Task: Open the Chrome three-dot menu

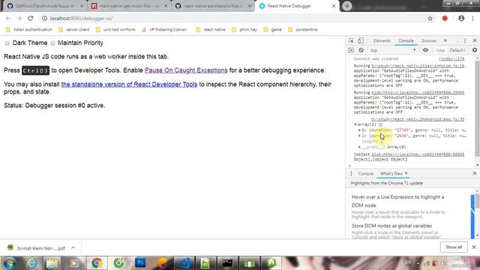Action: [473, 18]
